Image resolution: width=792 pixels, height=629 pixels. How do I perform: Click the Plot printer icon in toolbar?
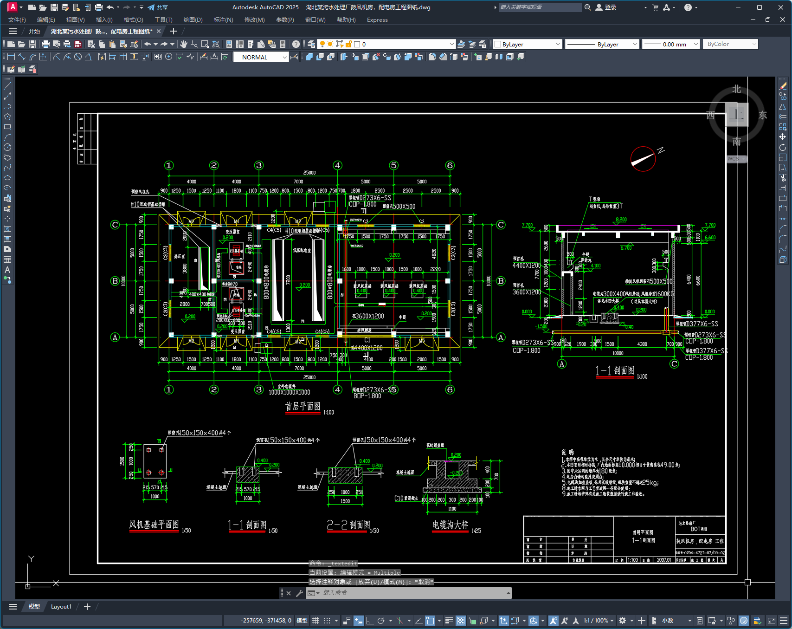tap(45, 44)
